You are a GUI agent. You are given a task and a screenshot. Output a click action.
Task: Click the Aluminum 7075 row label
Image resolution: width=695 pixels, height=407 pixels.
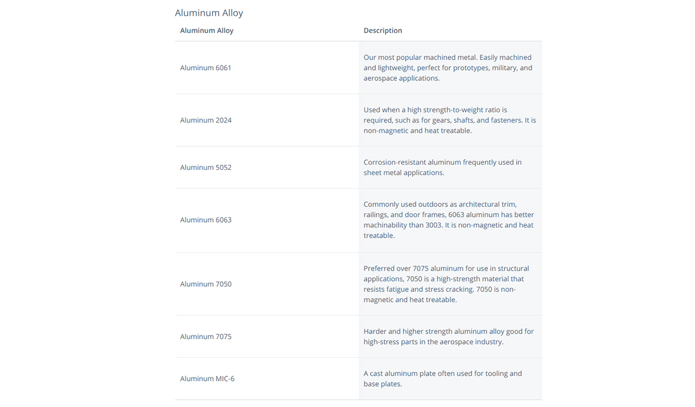pyautogui.click(x=206, y=337)
